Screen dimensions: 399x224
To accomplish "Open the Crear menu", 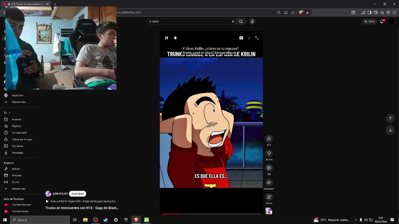I will pos(369,21).
